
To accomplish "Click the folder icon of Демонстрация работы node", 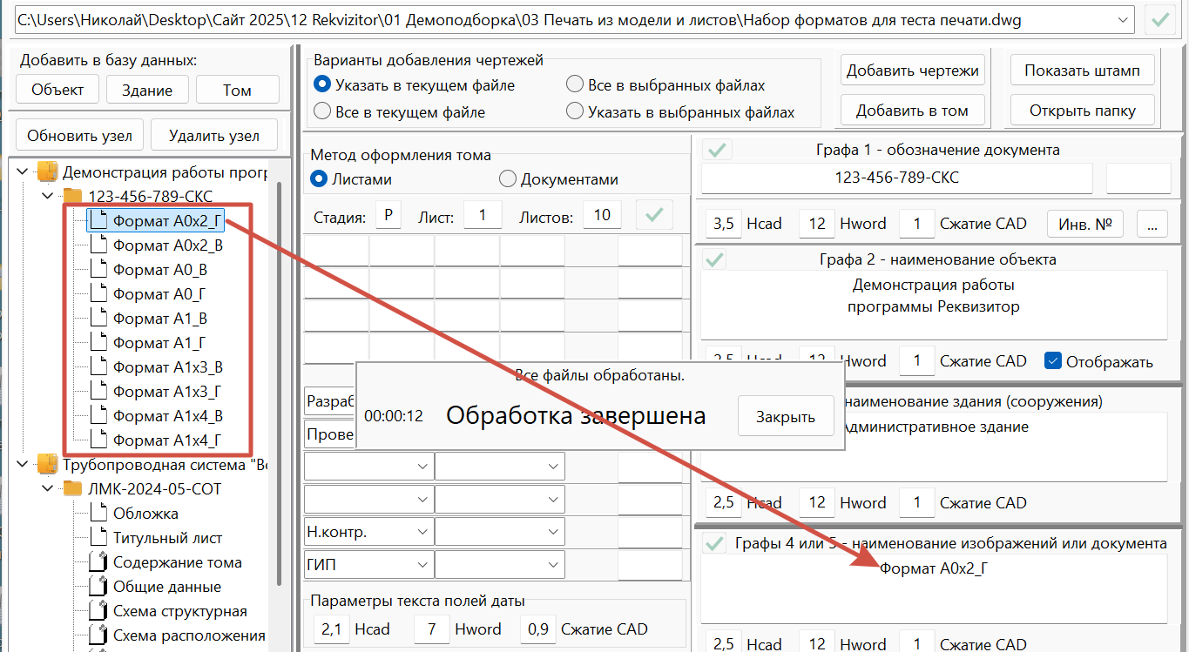I will (47, 172).
